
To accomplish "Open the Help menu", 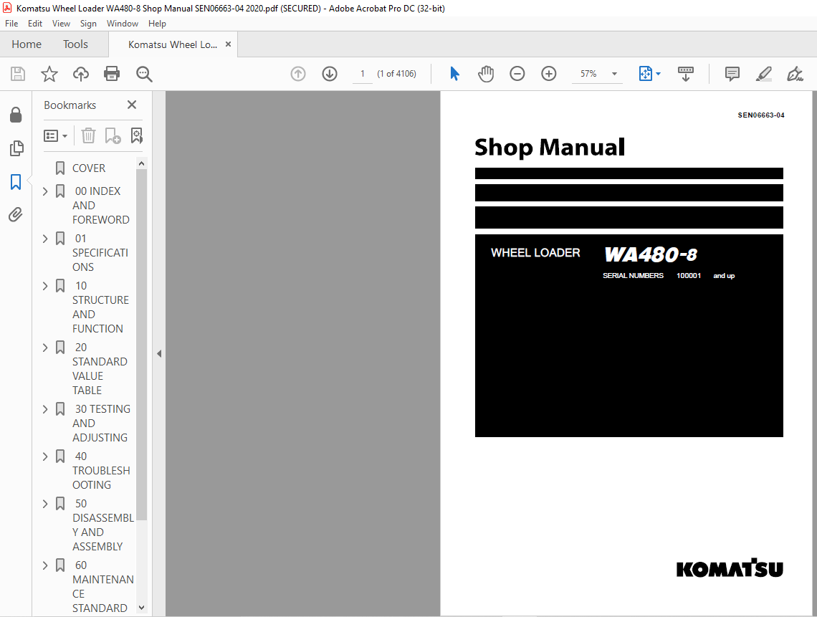I will coord(157,24).
